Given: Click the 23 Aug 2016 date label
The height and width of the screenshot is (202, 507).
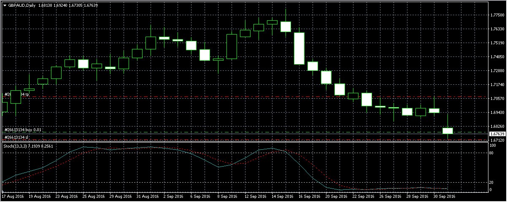Looking at the screenshot, I should 67,197.
